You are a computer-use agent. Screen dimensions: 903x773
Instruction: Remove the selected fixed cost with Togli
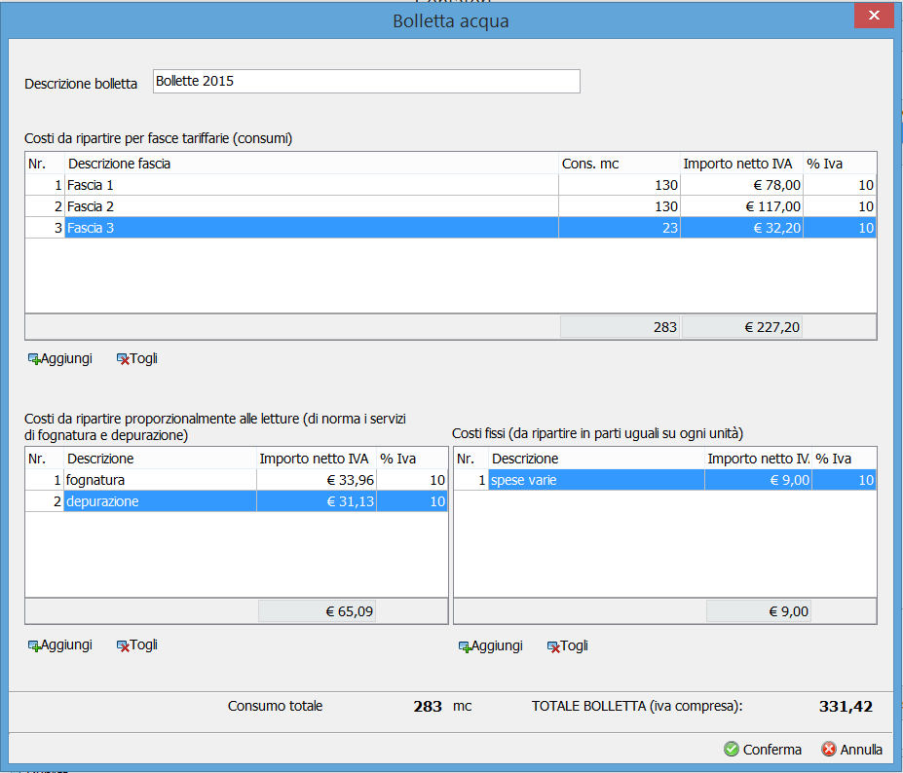568,645
